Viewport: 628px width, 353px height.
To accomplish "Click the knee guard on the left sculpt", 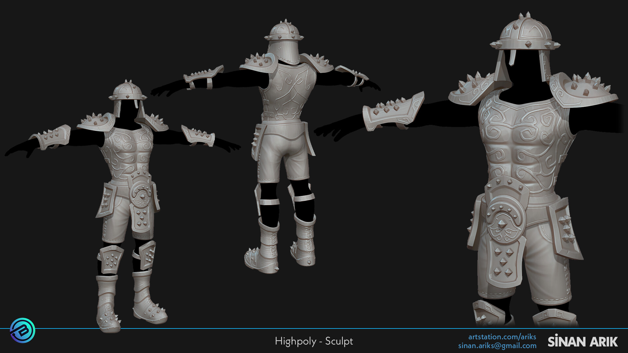I will pos(113,258).
